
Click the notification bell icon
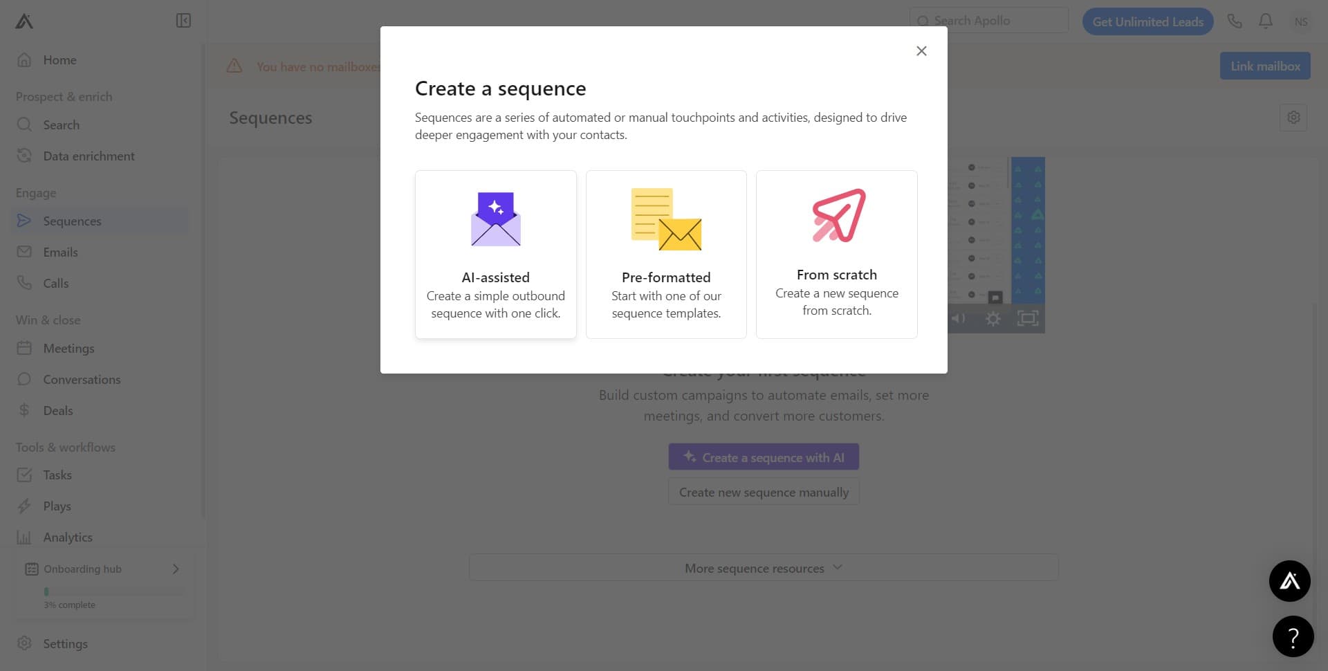1265,21
